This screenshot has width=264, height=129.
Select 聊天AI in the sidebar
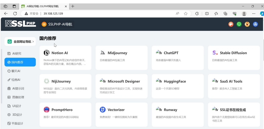tap(20, 71)
